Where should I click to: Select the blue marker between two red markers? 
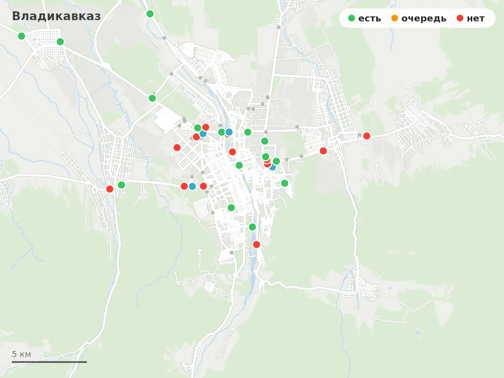coord(192,186)
